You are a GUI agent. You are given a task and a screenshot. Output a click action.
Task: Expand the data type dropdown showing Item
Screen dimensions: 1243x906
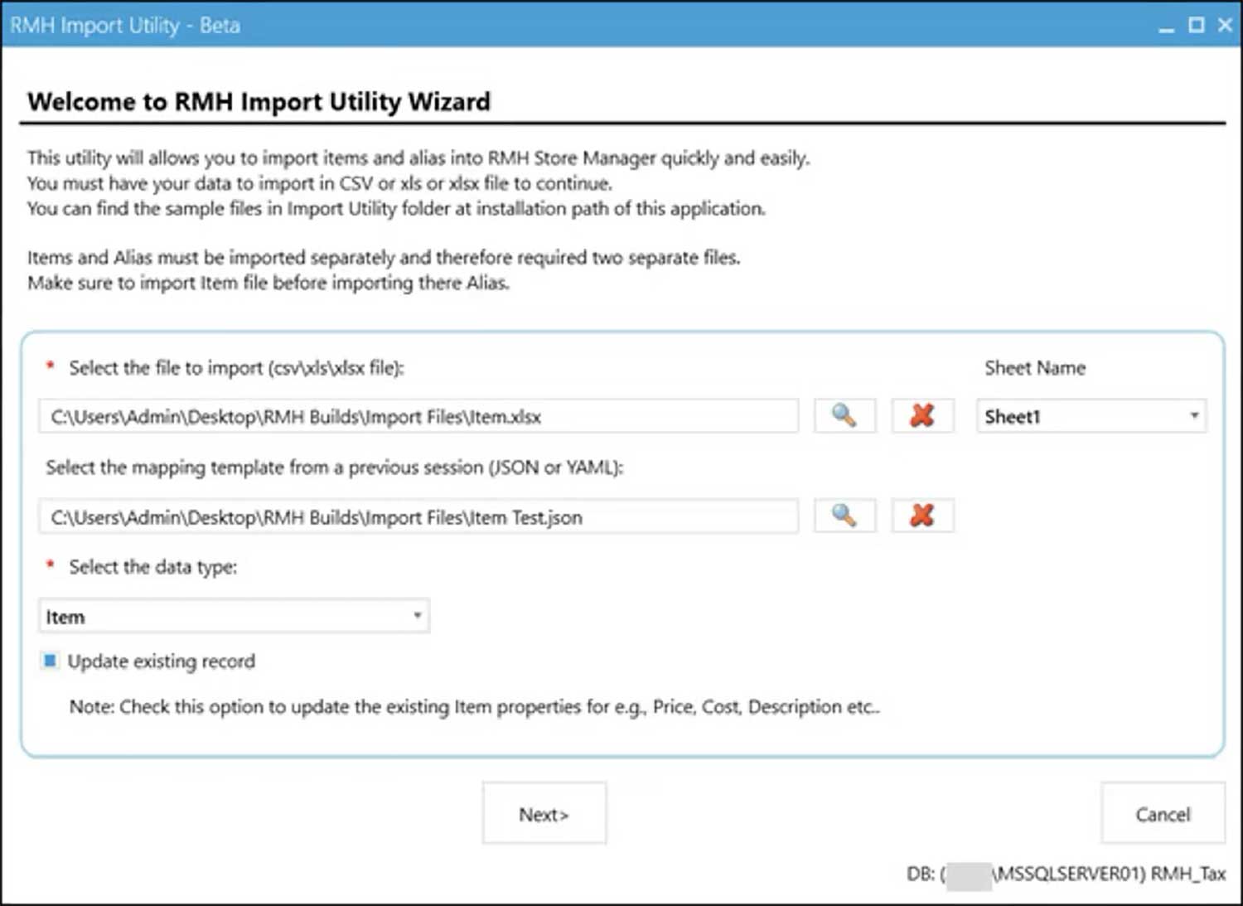(x=234, y=616)
